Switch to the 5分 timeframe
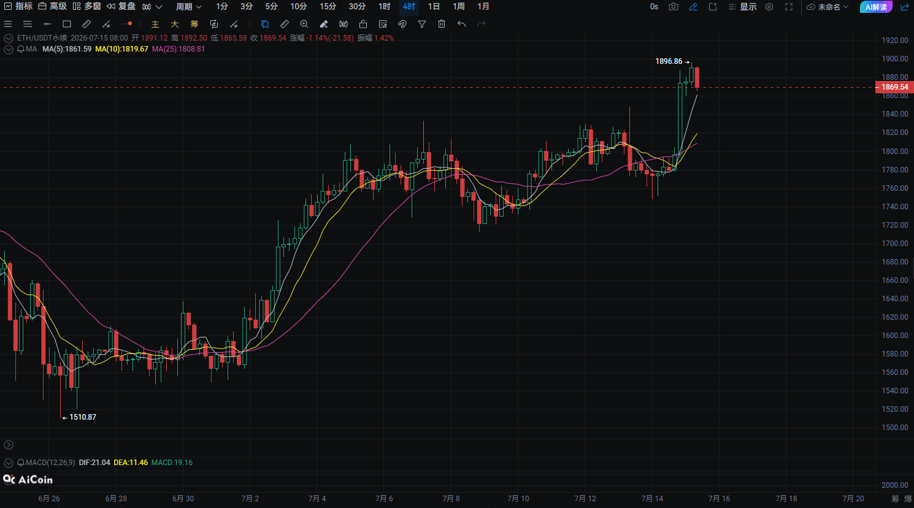 [x=271, y=7]
